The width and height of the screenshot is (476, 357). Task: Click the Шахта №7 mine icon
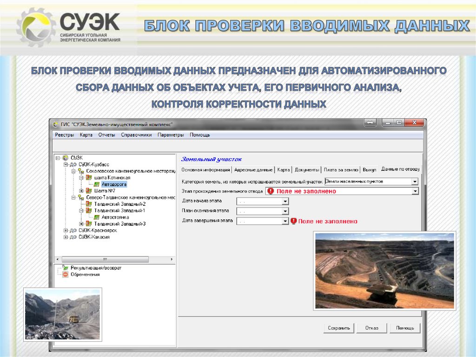pos(89,191)
